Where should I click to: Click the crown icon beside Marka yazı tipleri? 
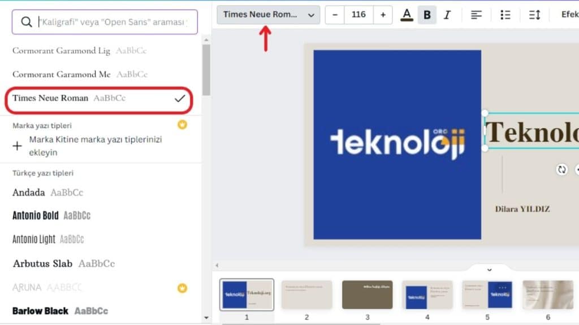coord(182,125)
